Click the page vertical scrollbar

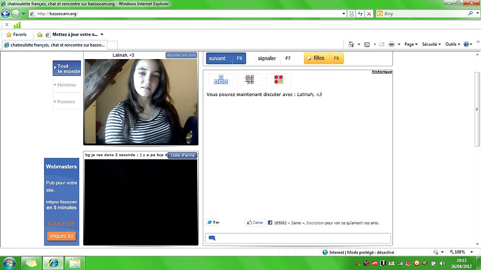click(x=477, y=109)
